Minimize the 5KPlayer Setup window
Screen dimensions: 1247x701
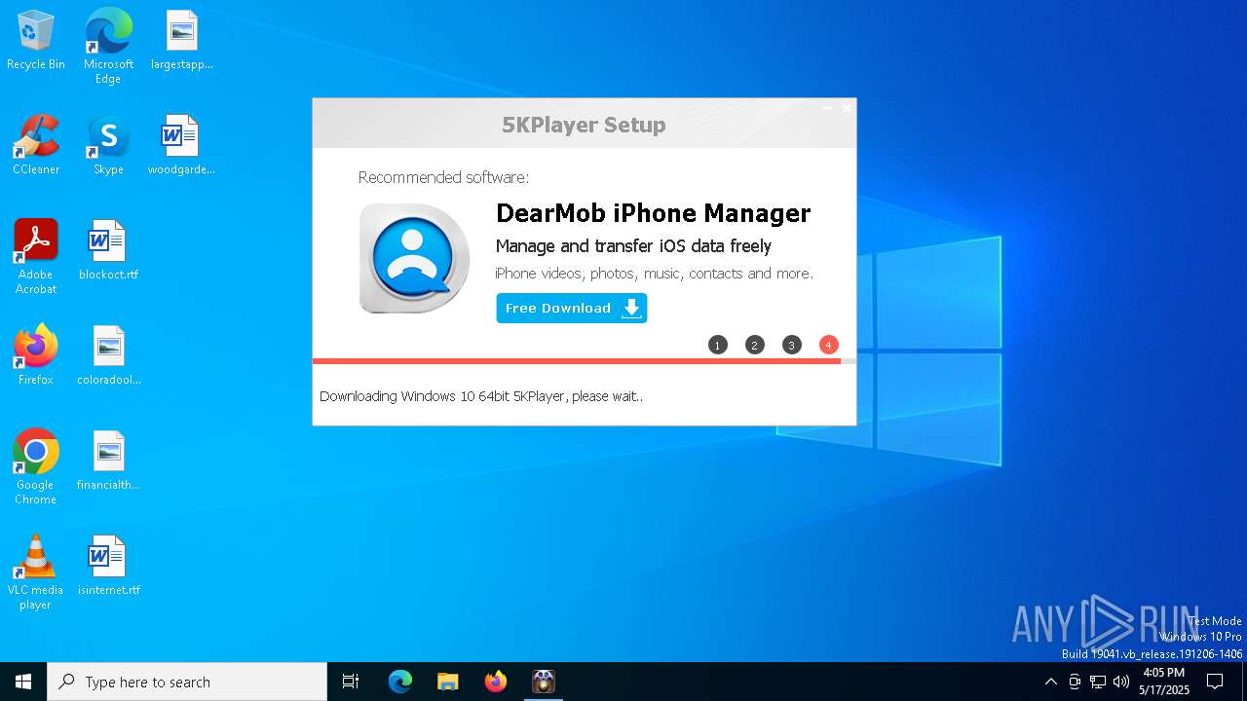click(x=827, y=108)
